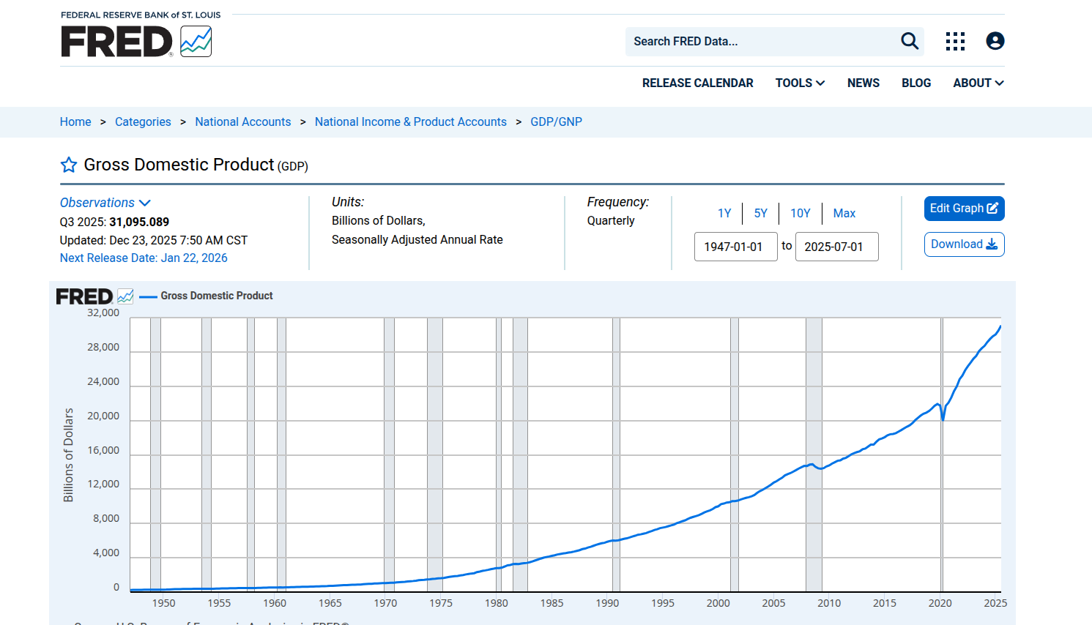Open the Release Calendar page

(697, 83)
